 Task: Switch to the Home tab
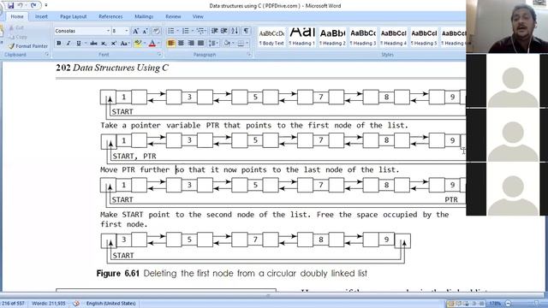click(17, 16)
